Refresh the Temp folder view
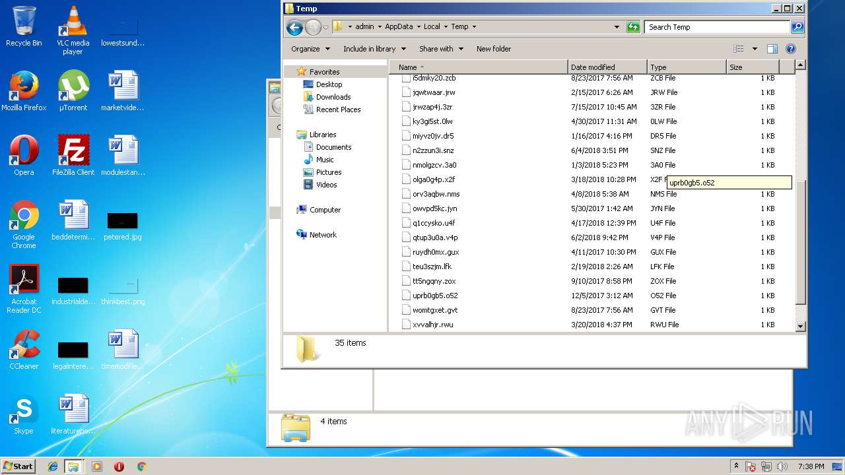The width and height of the screenshot is (845, 475). (633, 27)
